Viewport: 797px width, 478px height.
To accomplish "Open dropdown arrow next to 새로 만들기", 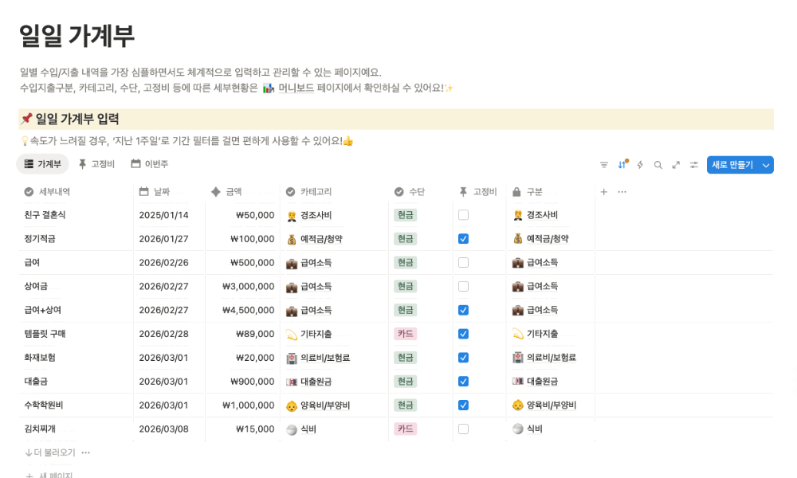I will [766, 165].
